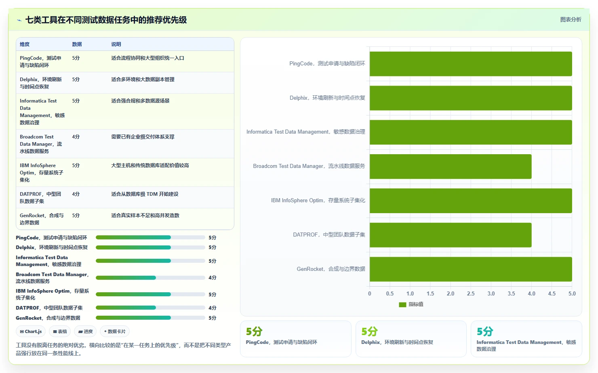This screenshot has width=598, height=373.
Task: Click the Delphix bar in the chart
Action: coord(471,98)
